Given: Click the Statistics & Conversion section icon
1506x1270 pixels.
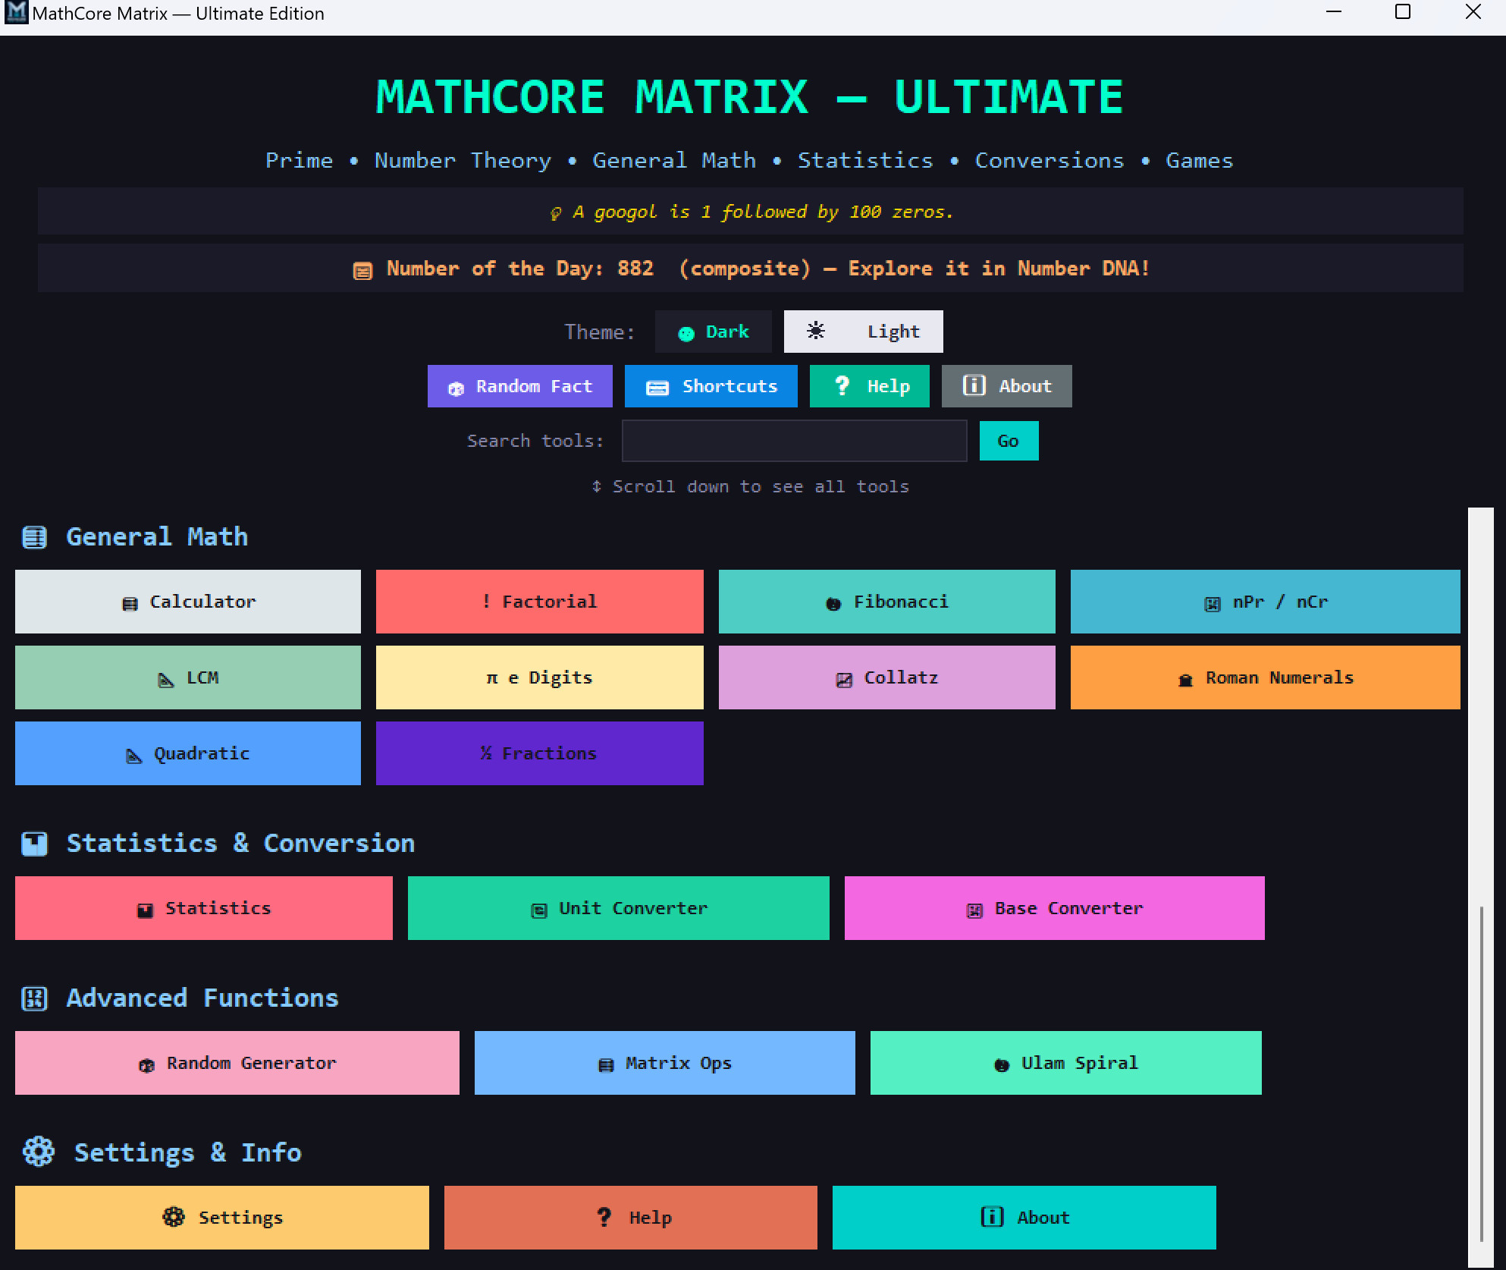Looking at the screenshot, I should tap(35, 844).
